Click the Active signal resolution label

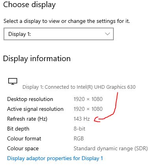[35, 109]
